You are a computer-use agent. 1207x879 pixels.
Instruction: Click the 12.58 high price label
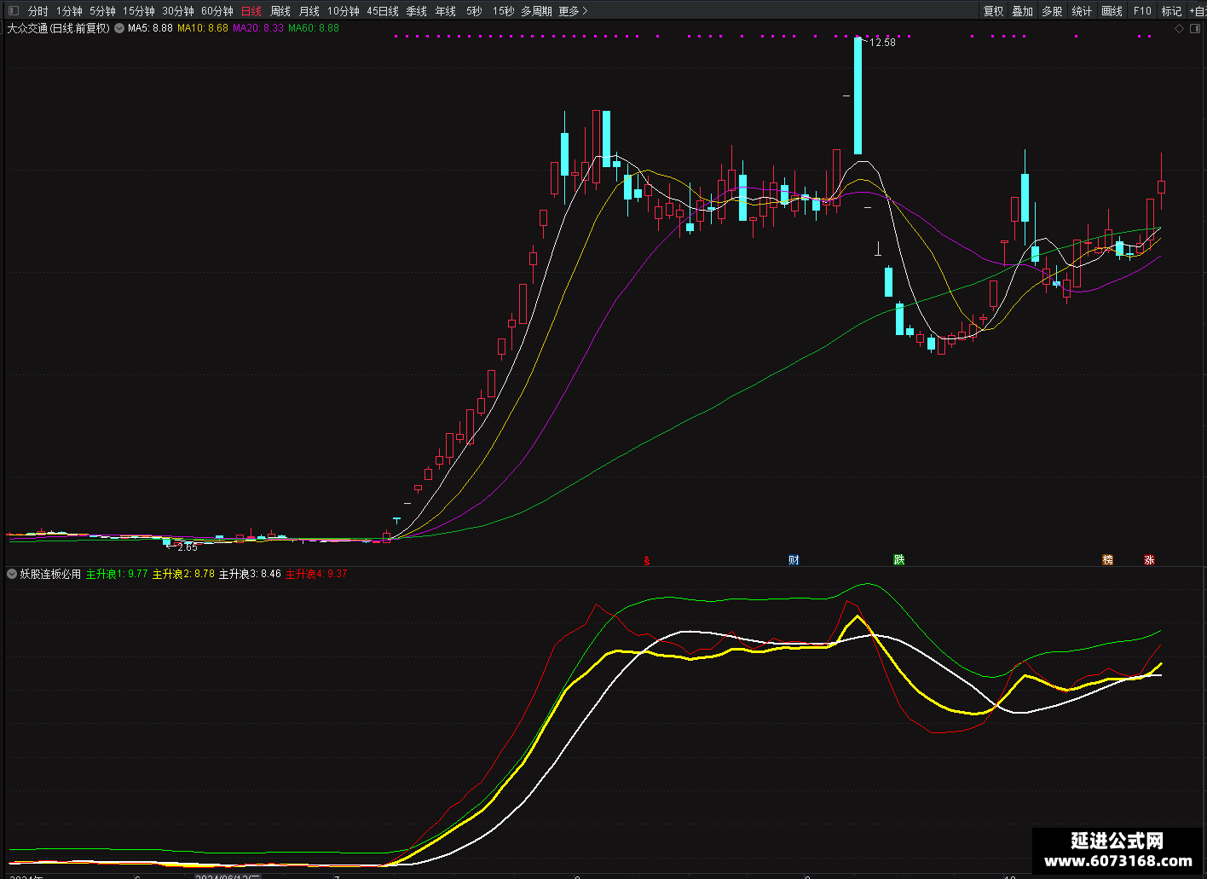point(882,43)
